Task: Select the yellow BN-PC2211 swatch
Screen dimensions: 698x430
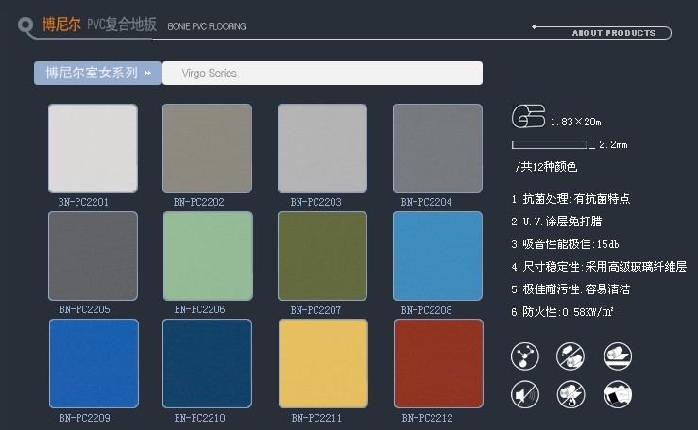Action: pyautogui.click(x=322, y=363)
